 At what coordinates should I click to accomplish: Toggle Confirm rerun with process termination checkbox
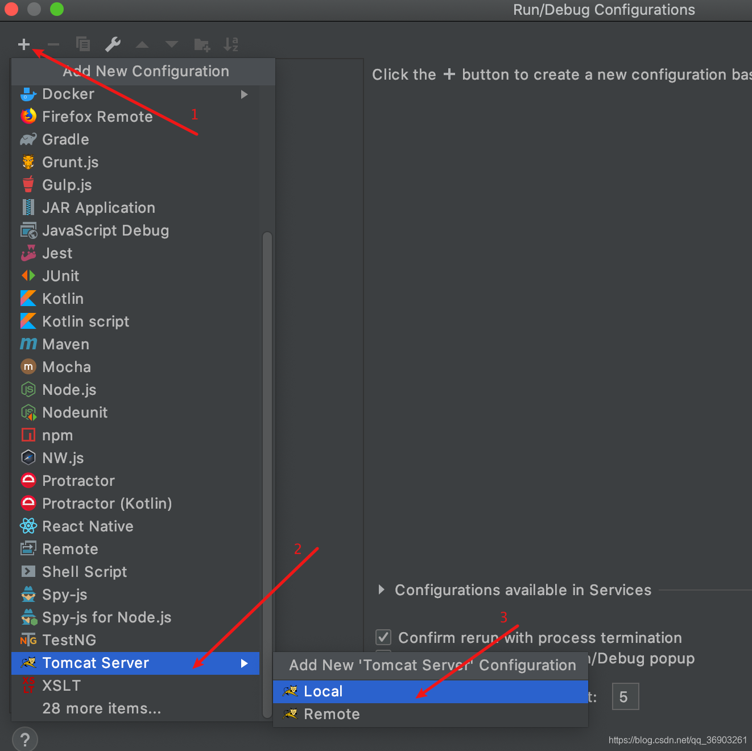pos(383,637)
